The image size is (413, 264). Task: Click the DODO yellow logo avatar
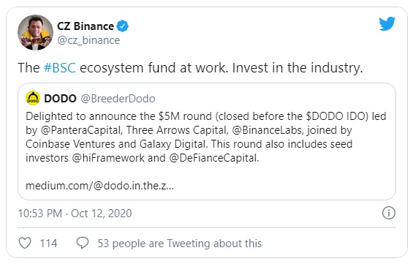pyautogui.click(x=33, y=98)
